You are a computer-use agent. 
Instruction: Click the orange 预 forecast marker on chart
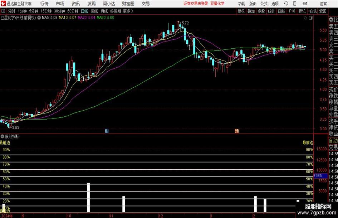click(x=237, y=131)
